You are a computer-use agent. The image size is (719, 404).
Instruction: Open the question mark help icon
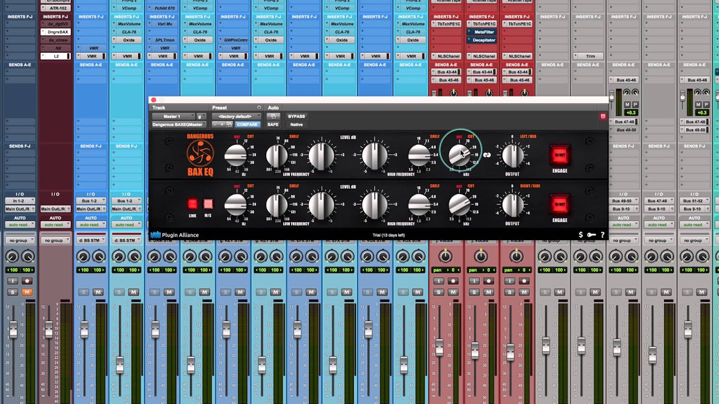click(x=602, y=235)
